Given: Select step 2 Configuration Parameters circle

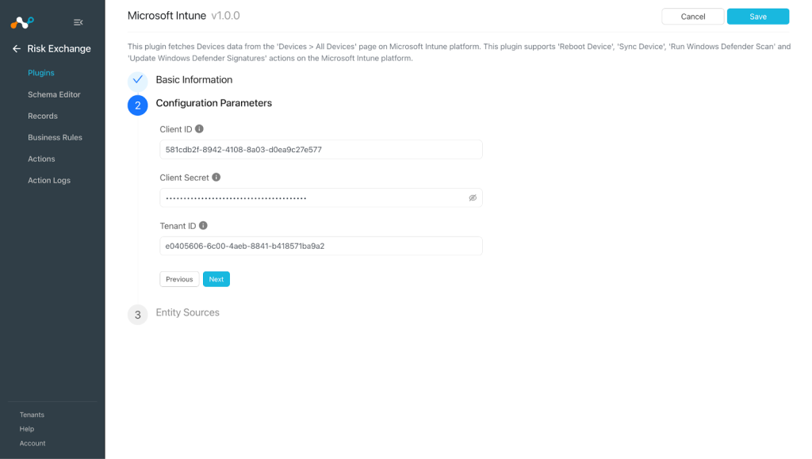Looking at the screenshot, I should (x=138, y=105).
